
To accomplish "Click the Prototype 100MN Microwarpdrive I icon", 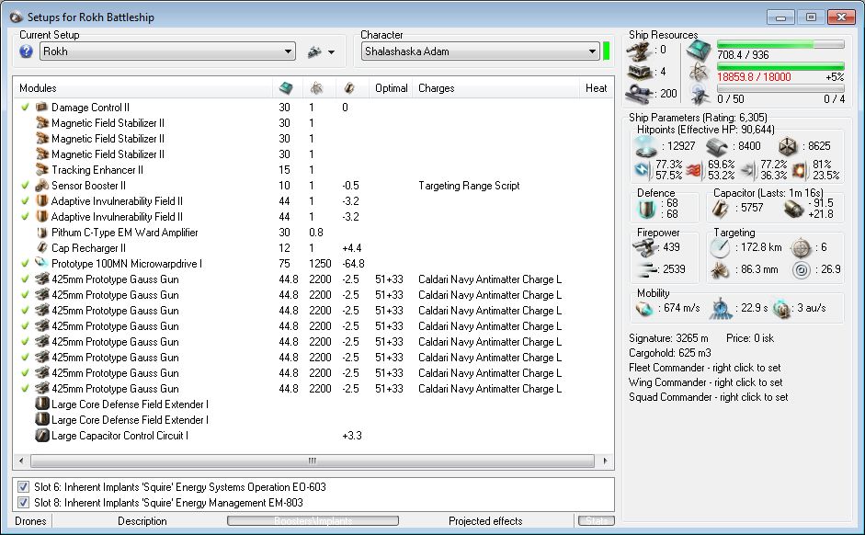I will [41, 264].
